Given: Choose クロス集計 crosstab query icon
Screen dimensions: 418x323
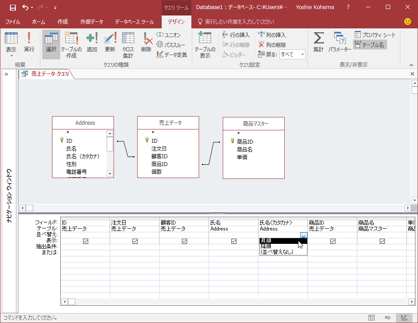Looking at the screenshot, I should click(128, 45).
